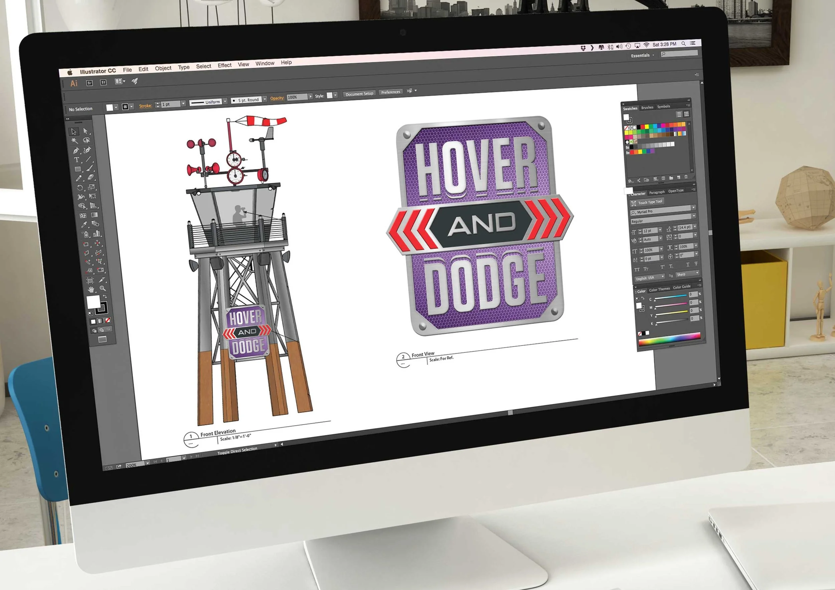Click the Zoom tool magnifier
Image resolution: width=835 pixels, height=590 pixels.
click(103, 288)
